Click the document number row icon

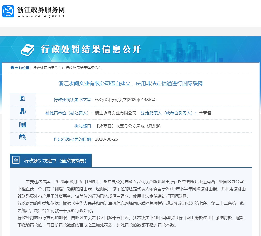[23, 98]
